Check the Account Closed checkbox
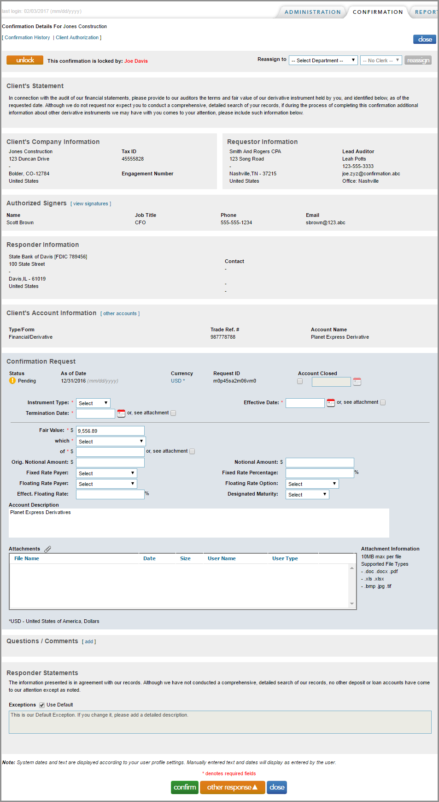Screen dimensions: 439x802 (300, 382)
